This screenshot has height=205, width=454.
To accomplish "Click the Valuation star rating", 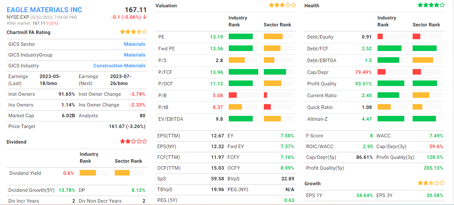I will pos(282,5).
